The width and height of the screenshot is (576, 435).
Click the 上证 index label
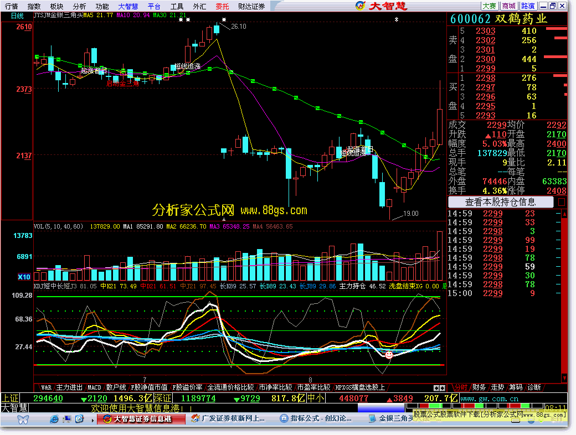click(x=10, y=398)
